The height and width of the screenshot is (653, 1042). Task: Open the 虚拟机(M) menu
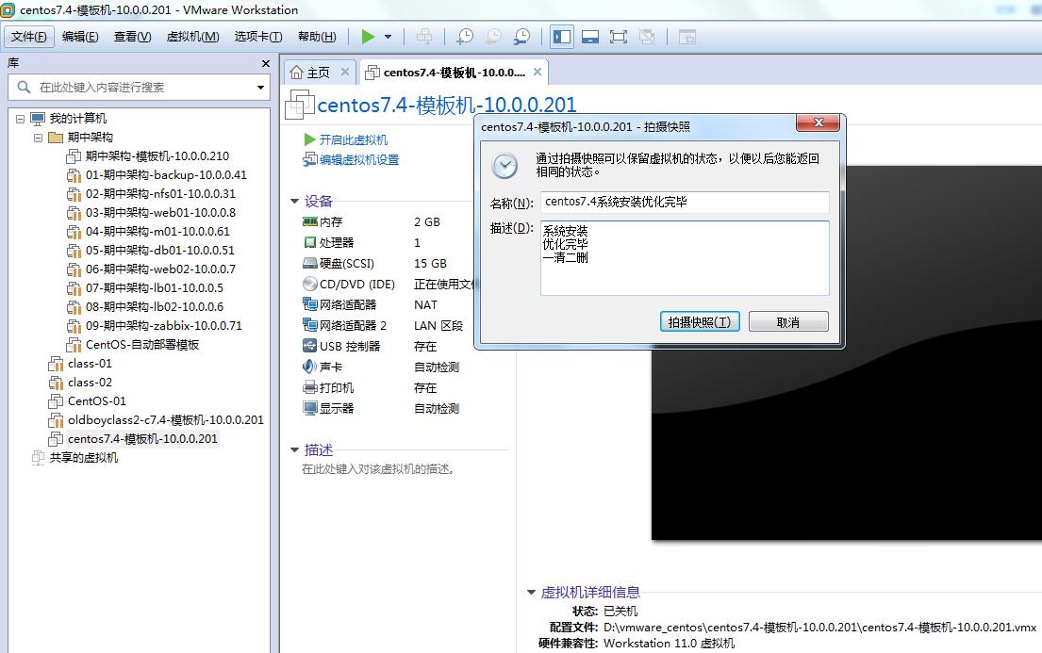(x=192, y=37)
